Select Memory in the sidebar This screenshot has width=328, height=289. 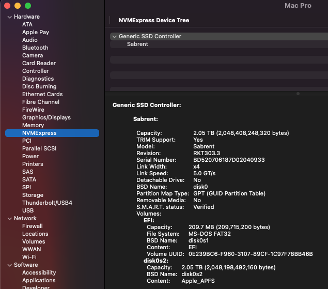(33, 125)
